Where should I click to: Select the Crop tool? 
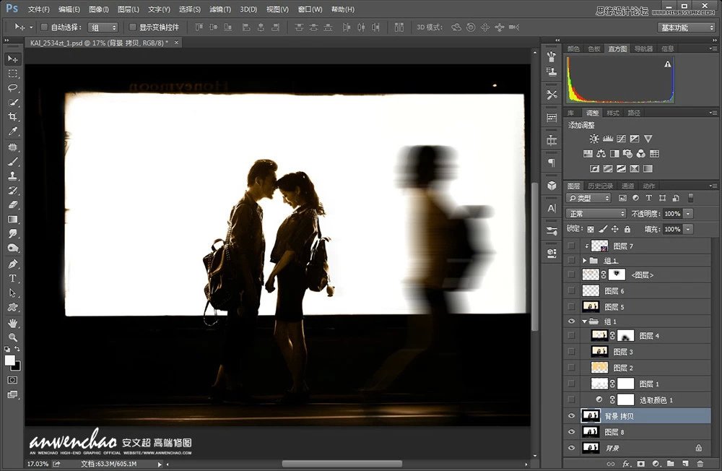point(13,116)
